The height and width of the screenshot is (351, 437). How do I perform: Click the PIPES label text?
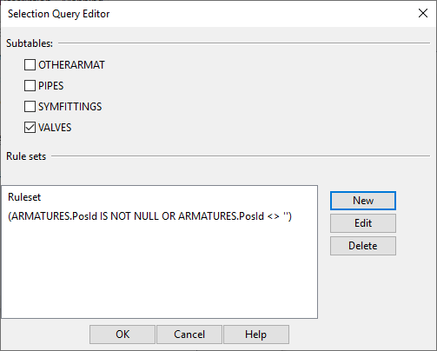(51, 86)
